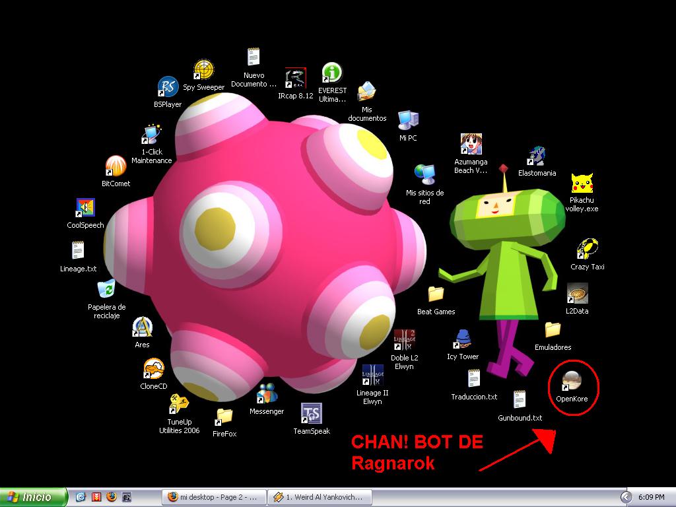
Task: Launch the Azumanga Beach shortcut
Action: (471, 144)
